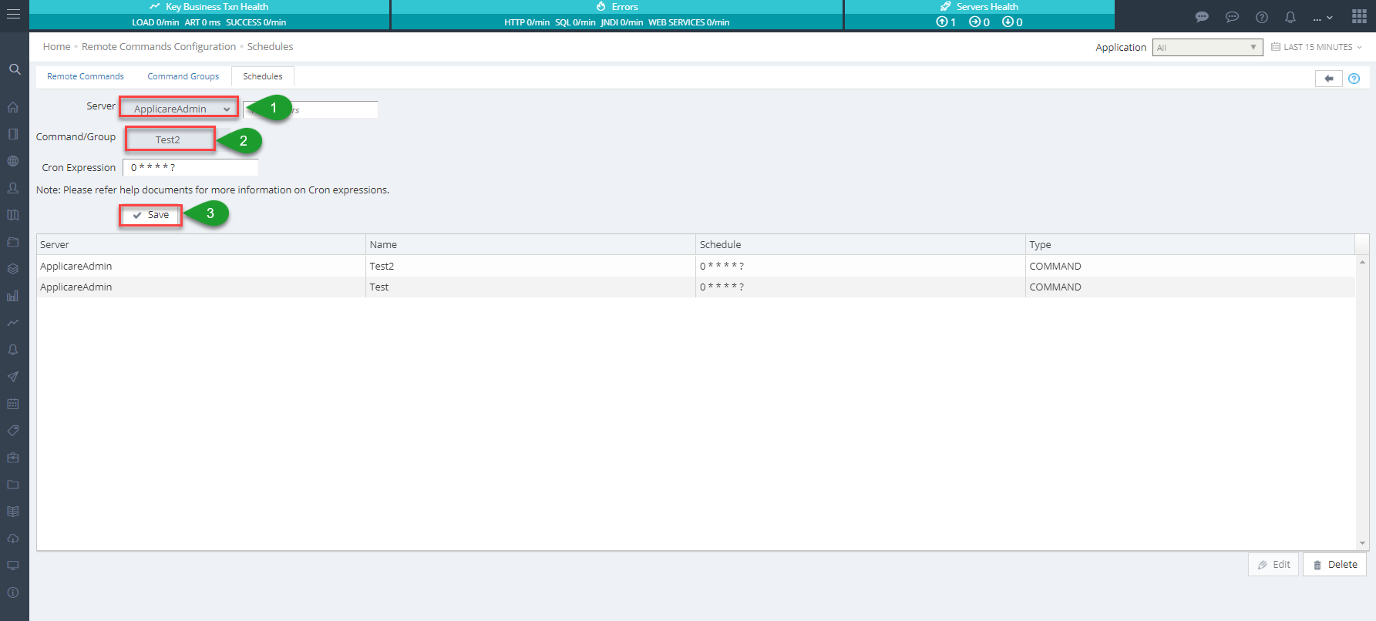
Task: Click the back arrow button
Action: (1328, 79)
